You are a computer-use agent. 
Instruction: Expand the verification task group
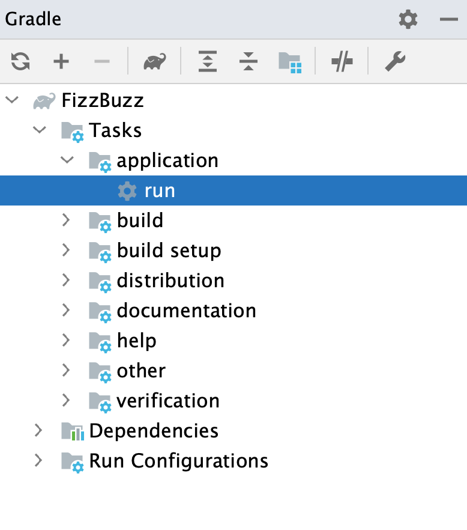click(x=66, y=400)
